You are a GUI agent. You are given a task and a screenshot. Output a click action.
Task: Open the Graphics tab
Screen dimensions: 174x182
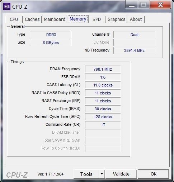(x=116, y=19)
